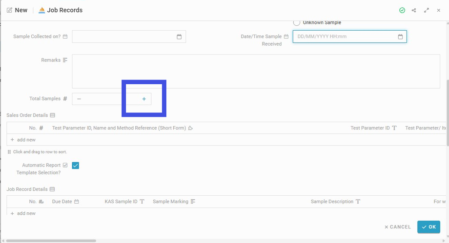
Task: Confirm with the OK button
Action: pos(429,227)
